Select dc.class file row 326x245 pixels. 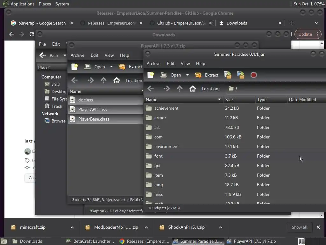pyautogui.click(x=105, y=100)
